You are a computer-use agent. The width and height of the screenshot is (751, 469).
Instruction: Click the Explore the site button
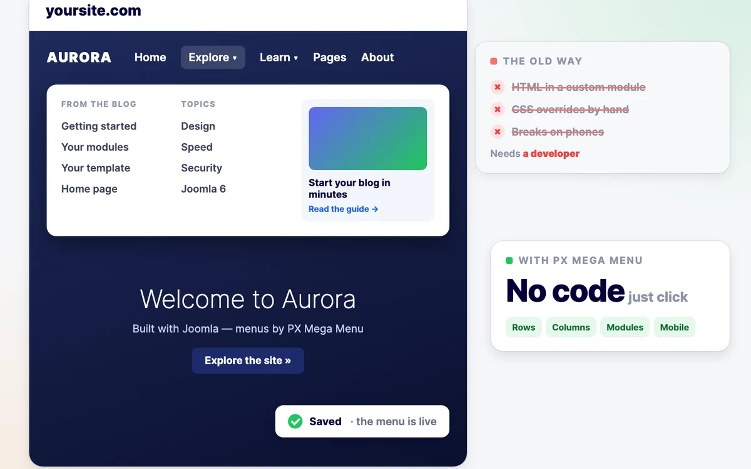(x=248, y=361)
